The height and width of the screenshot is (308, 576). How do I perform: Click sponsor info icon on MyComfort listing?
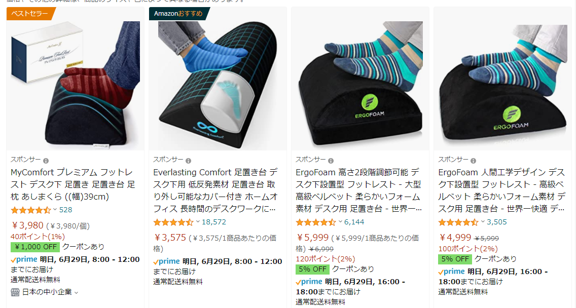pos(46,161)
